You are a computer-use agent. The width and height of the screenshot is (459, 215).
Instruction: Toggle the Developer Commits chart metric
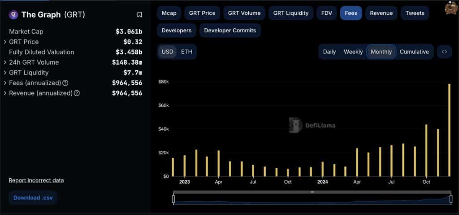point(230,31)
